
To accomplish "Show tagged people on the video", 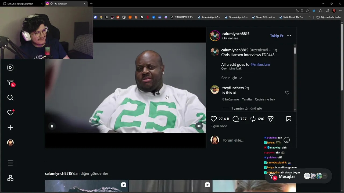I will point(52,126).
